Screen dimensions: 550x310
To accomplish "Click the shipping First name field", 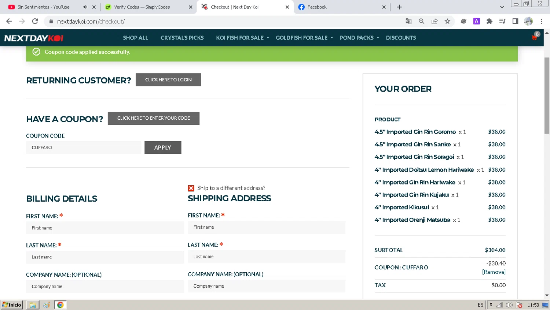I will pyautogui.click(x=267, y=227).
